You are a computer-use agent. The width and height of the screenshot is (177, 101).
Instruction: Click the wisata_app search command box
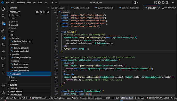tap(96, 3)
